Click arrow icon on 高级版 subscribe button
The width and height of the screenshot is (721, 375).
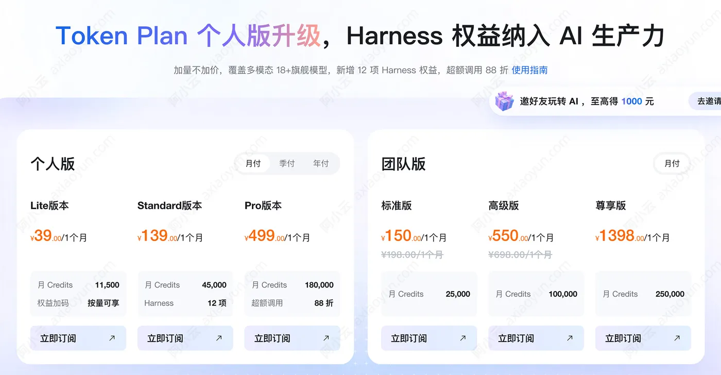click(570, 338)
